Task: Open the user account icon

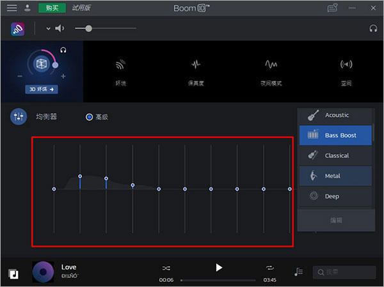Action: click(x=28, y=8)
